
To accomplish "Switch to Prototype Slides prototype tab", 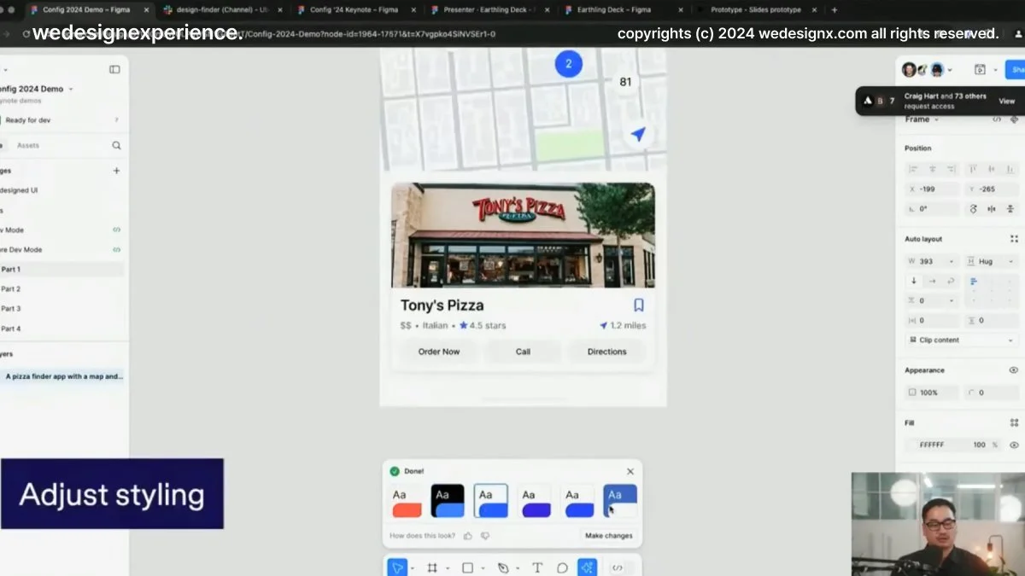I will [x=756, y=9].
